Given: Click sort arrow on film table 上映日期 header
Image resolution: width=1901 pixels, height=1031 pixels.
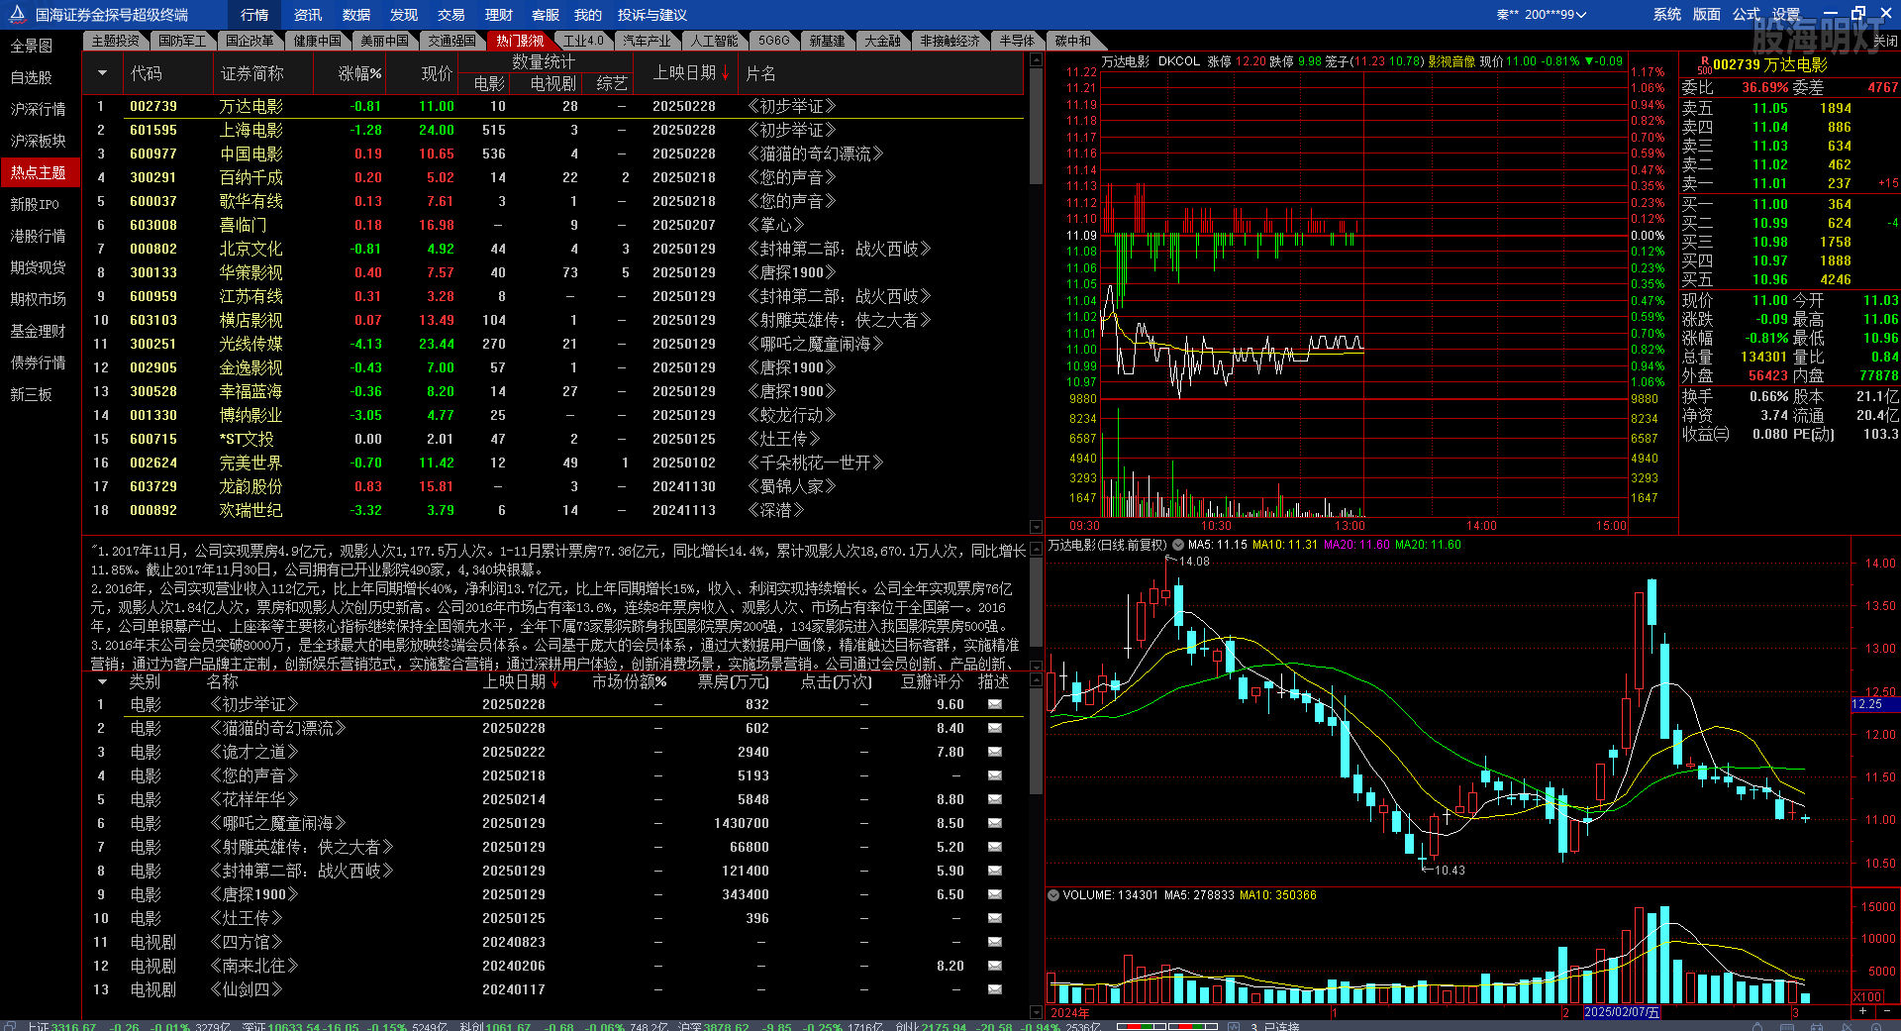Looking at the screenshot, I should pos(555,681).
